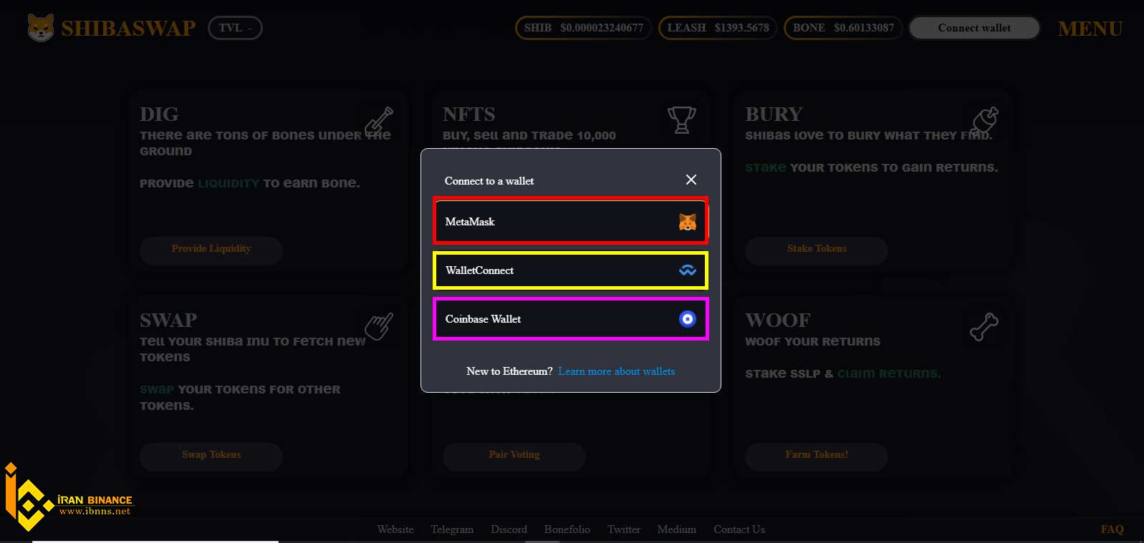Click the TVL pill in the header
This screenshot has height=543, width=1144.
235,28
